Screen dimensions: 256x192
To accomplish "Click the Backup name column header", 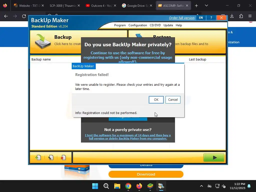I will (41, 59).
